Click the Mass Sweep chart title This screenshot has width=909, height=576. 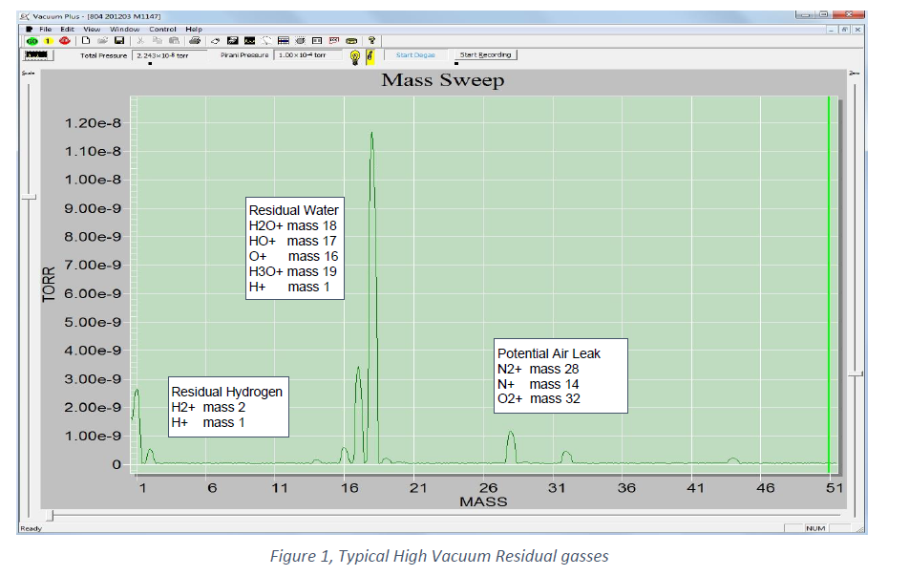[443, 80]
